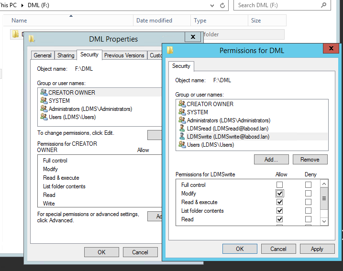
Task: Click the LDMSread user icon
Action: (182, 129)
